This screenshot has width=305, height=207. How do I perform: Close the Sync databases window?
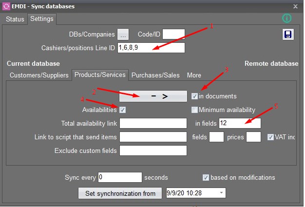(x=295, y=6)
